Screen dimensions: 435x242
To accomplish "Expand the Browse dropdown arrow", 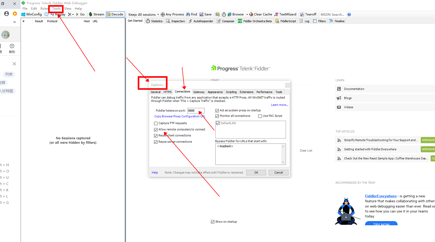I will click(x=247, y=14).
